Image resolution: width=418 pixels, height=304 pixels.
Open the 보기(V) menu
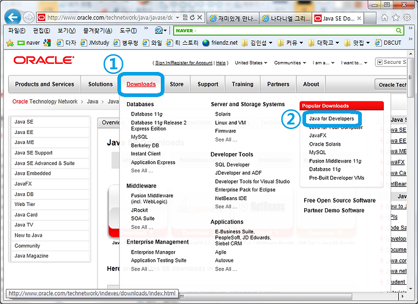(66, 31)
